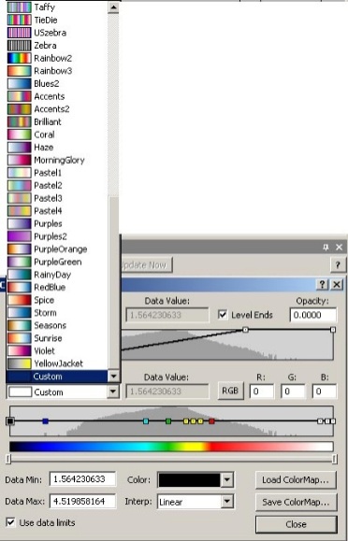Screen dimensions: 348x541
Task: Select Accents from the colormap list
Action: tap(57, 96)
